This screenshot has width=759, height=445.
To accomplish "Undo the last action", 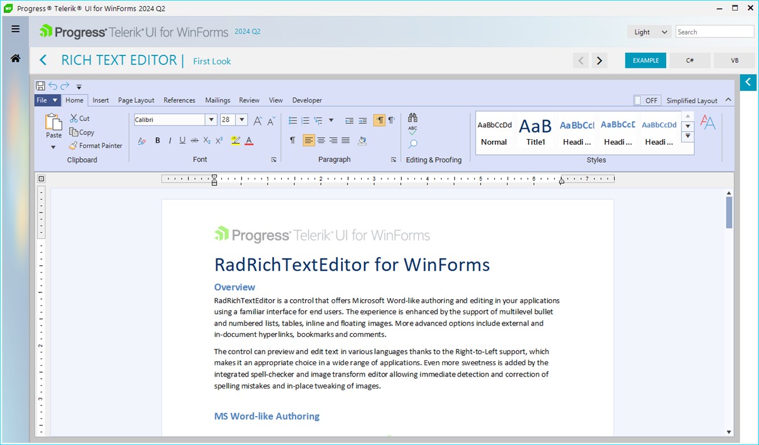I will (53, 86).
